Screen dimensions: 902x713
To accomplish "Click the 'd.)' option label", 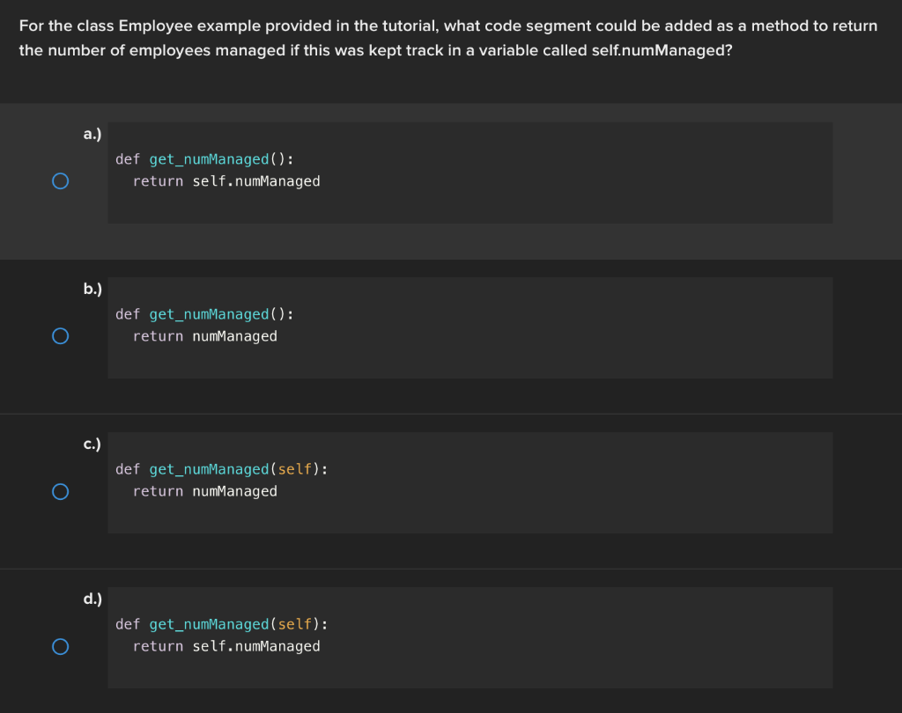I will pyautogui.click(x=92, y=599).
